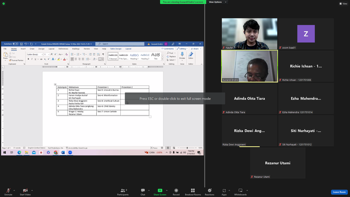The height and width of the screenshot is (197, 350).
Task: Start Video in Zoom toolbar
Action: pyautogui.click(x=25, y=192)
